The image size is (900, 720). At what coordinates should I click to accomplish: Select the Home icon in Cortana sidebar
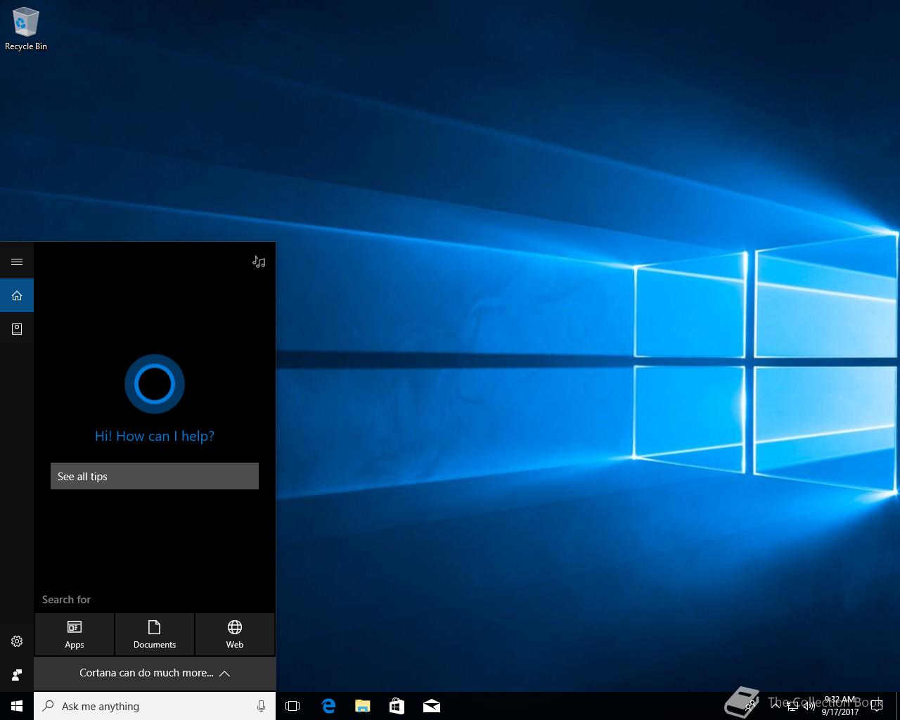[x=17, y=295]
